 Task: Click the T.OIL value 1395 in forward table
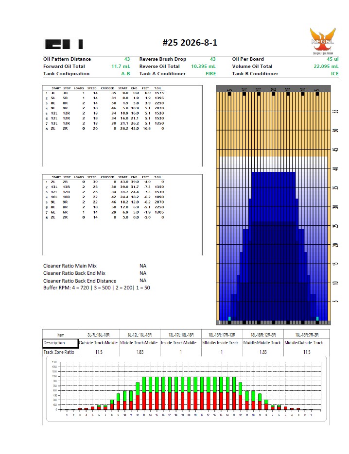tap(159, 98)
